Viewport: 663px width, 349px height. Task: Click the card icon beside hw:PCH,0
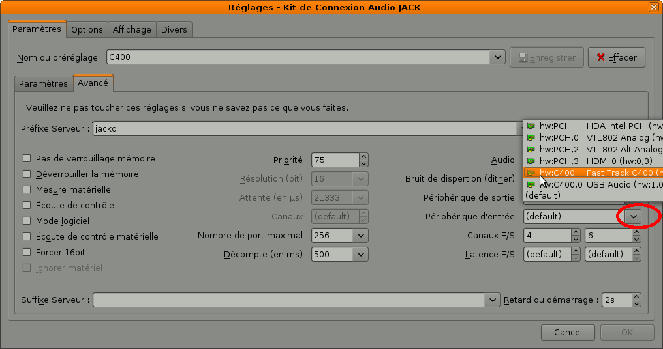(531, 137)
